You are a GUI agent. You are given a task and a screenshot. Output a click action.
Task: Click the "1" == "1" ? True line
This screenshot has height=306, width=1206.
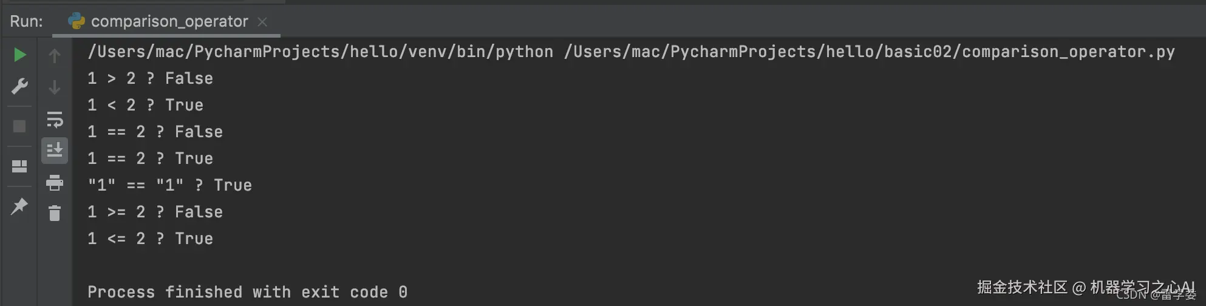click(169, 185)
